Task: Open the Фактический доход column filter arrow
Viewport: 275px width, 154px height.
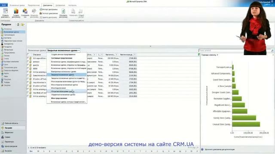Action: click(x=116, y=55)
